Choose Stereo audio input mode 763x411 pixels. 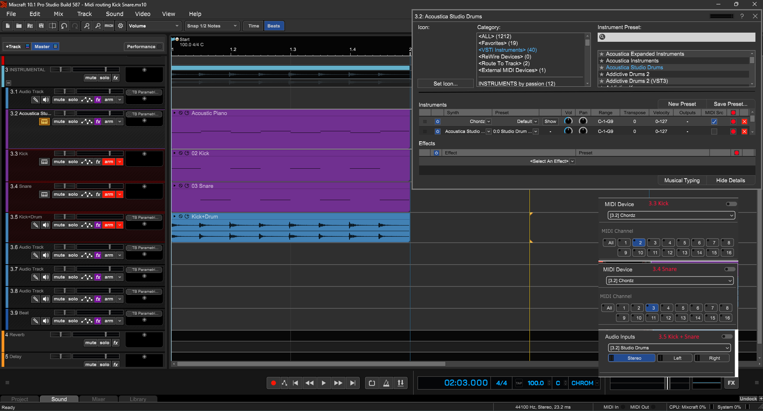tap(632, 358)
